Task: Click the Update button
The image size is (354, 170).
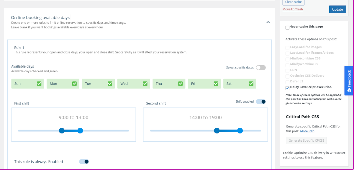Action: click(337, 9)
